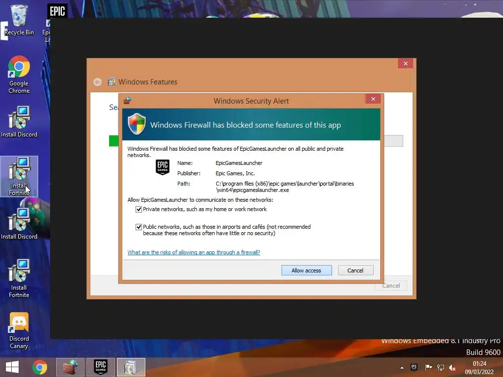Click the Windows Features title icon

coord(112,82)
